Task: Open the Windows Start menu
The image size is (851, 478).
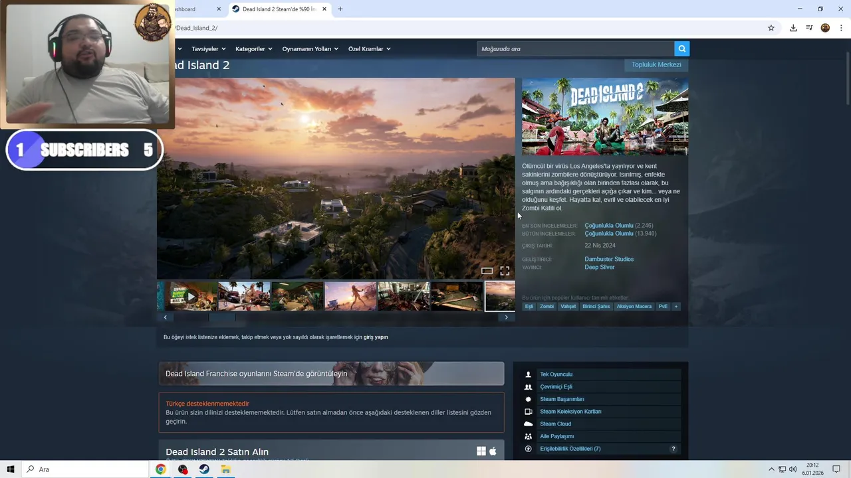Action: tap(11, 469)
